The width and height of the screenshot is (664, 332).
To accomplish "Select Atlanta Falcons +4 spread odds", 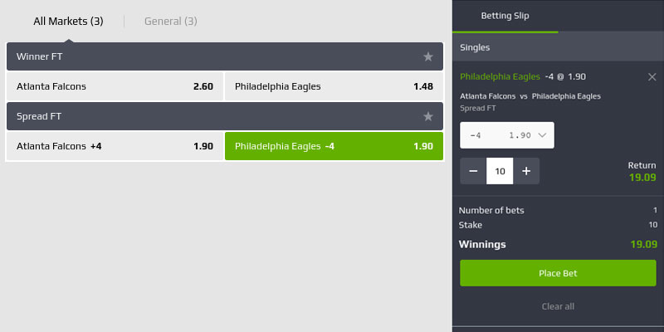I will [115, 146].
